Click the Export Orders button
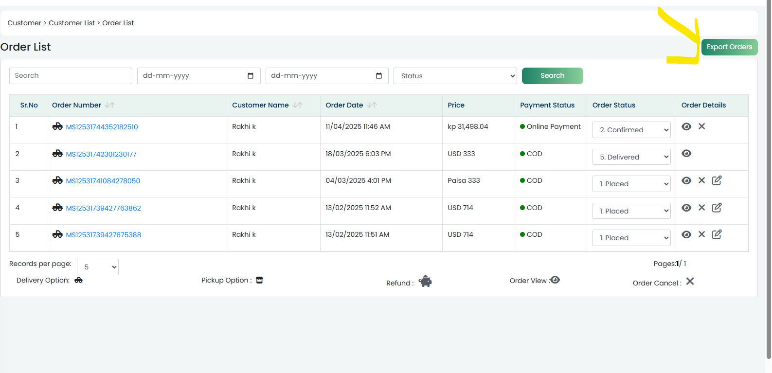Image resolution: width=772 pixels, height=373 pixels. [729, 47]
